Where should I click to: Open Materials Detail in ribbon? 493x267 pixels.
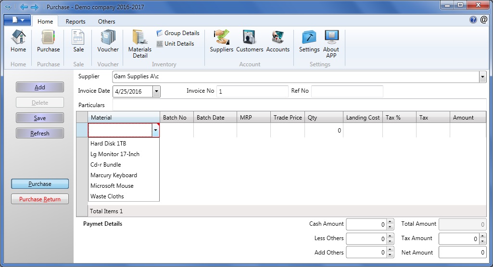(140, 44)
